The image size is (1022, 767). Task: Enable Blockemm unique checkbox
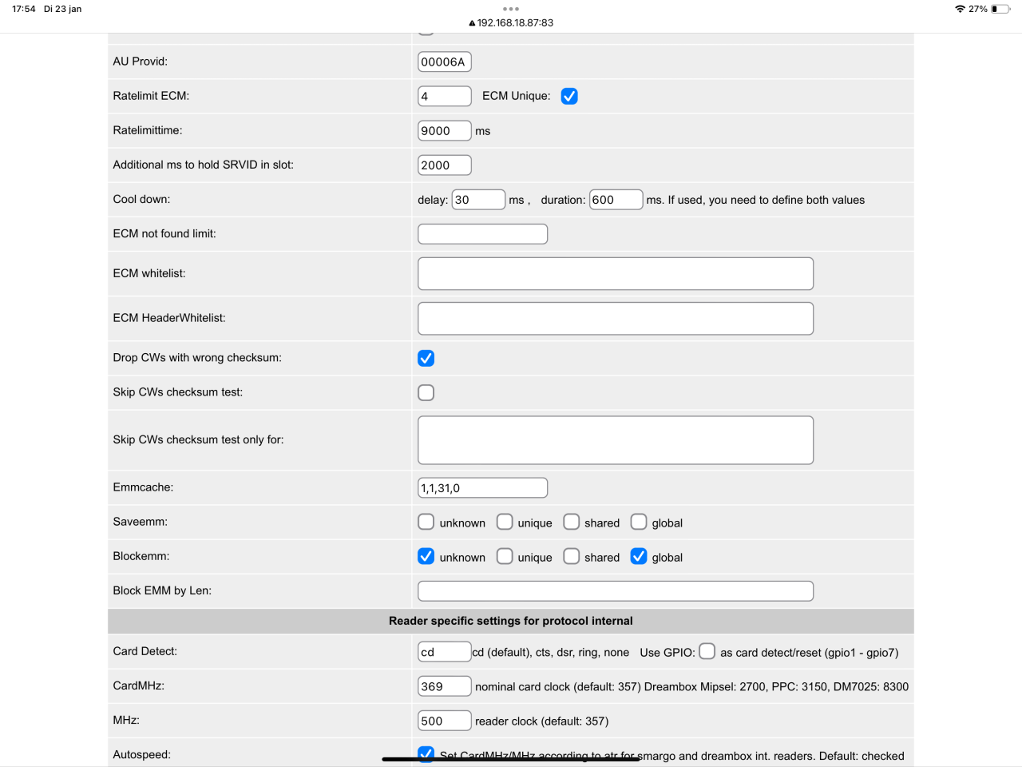pos(505,556)
